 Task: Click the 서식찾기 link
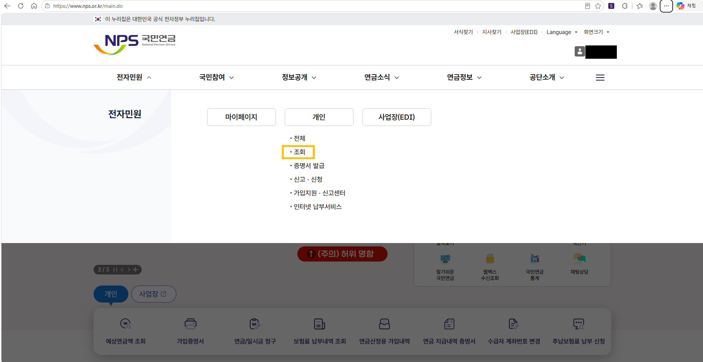click(463, 32)
